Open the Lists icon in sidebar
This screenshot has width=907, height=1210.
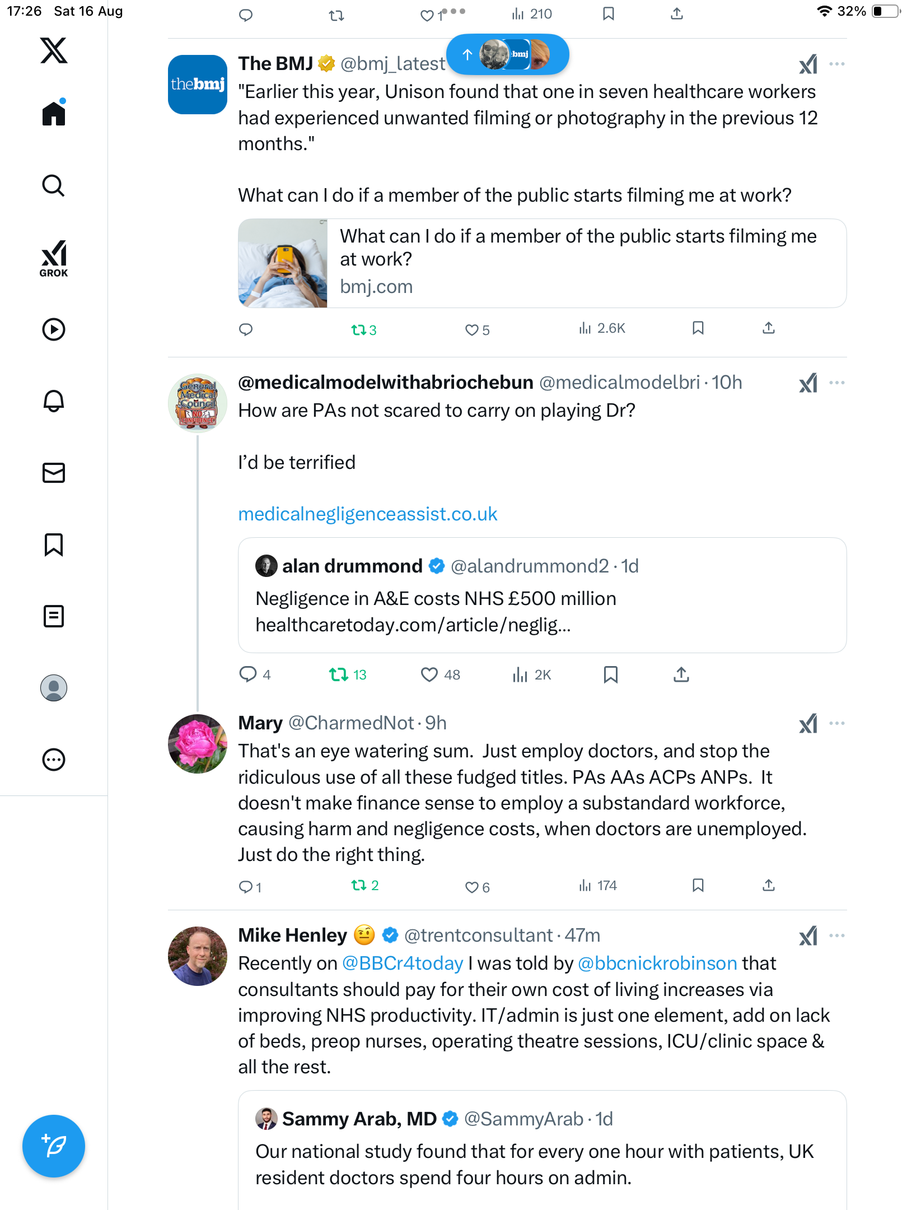[54, 616]
